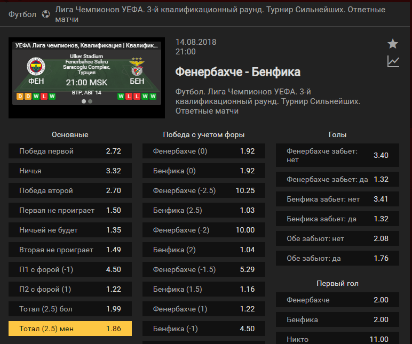This screenshot has width=412, height=344.
Task: Select Ничьей не будет 1.35
Action: click(70, 230)
